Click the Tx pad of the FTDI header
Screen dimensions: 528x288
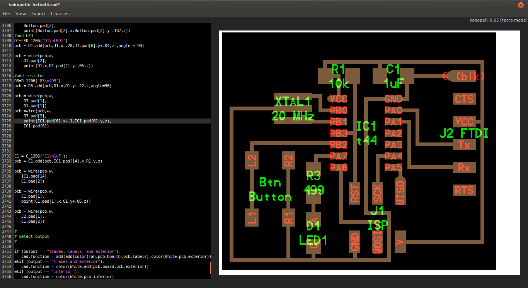pos(464,145)
